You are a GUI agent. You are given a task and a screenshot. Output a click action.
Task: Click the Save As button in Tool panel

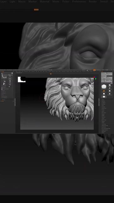[x=110, y=73]
